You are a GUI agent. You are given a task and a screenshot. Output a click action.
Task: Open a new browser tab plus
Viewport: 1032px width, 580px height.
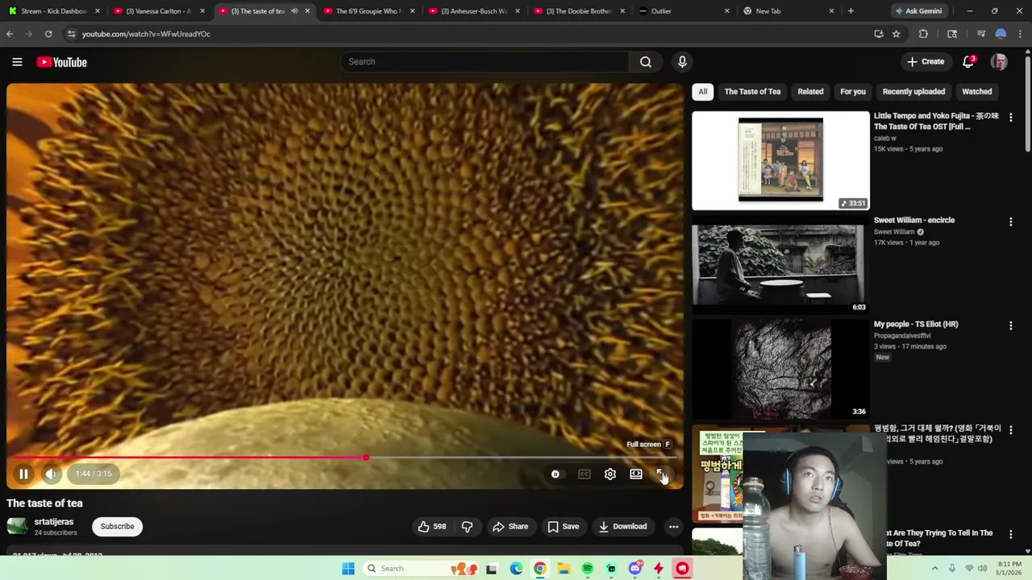[851, 11]
